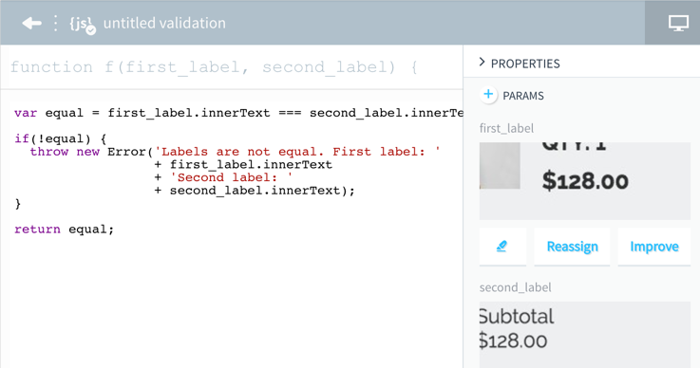The image size is (700, 368).
Task: Click the {js} validation icon
Action: pyautogui.click(x=83, y=24)
